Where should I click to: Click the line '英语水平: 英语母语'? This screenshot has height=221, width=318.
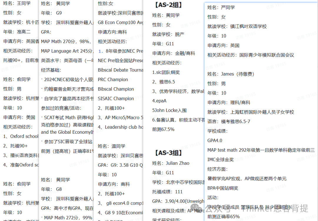click(x=67, y=61)
